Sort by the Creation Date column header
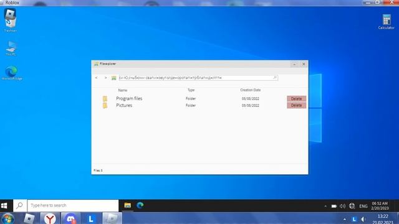The image size is (399, 224). tap(251, 90)
